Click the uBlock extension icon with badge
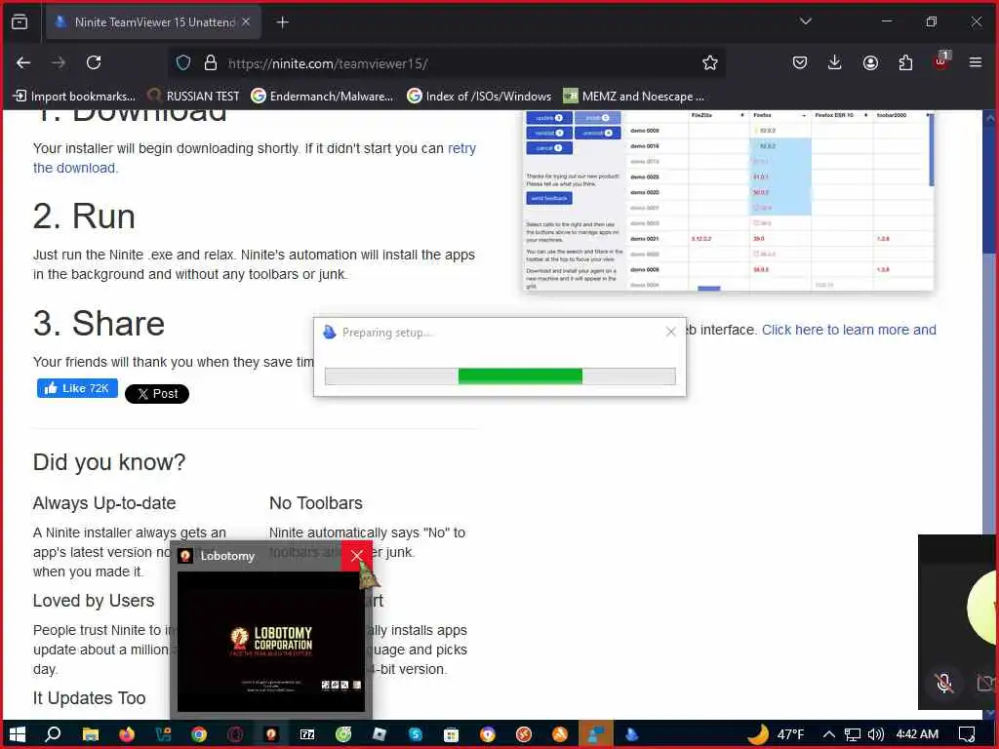Viewport: 999px width, 749px height. [941, 61]
